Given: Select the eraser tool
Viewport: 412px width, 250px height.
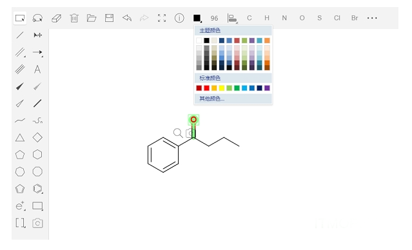Looking at the screenshot, I should coord(56,18).
